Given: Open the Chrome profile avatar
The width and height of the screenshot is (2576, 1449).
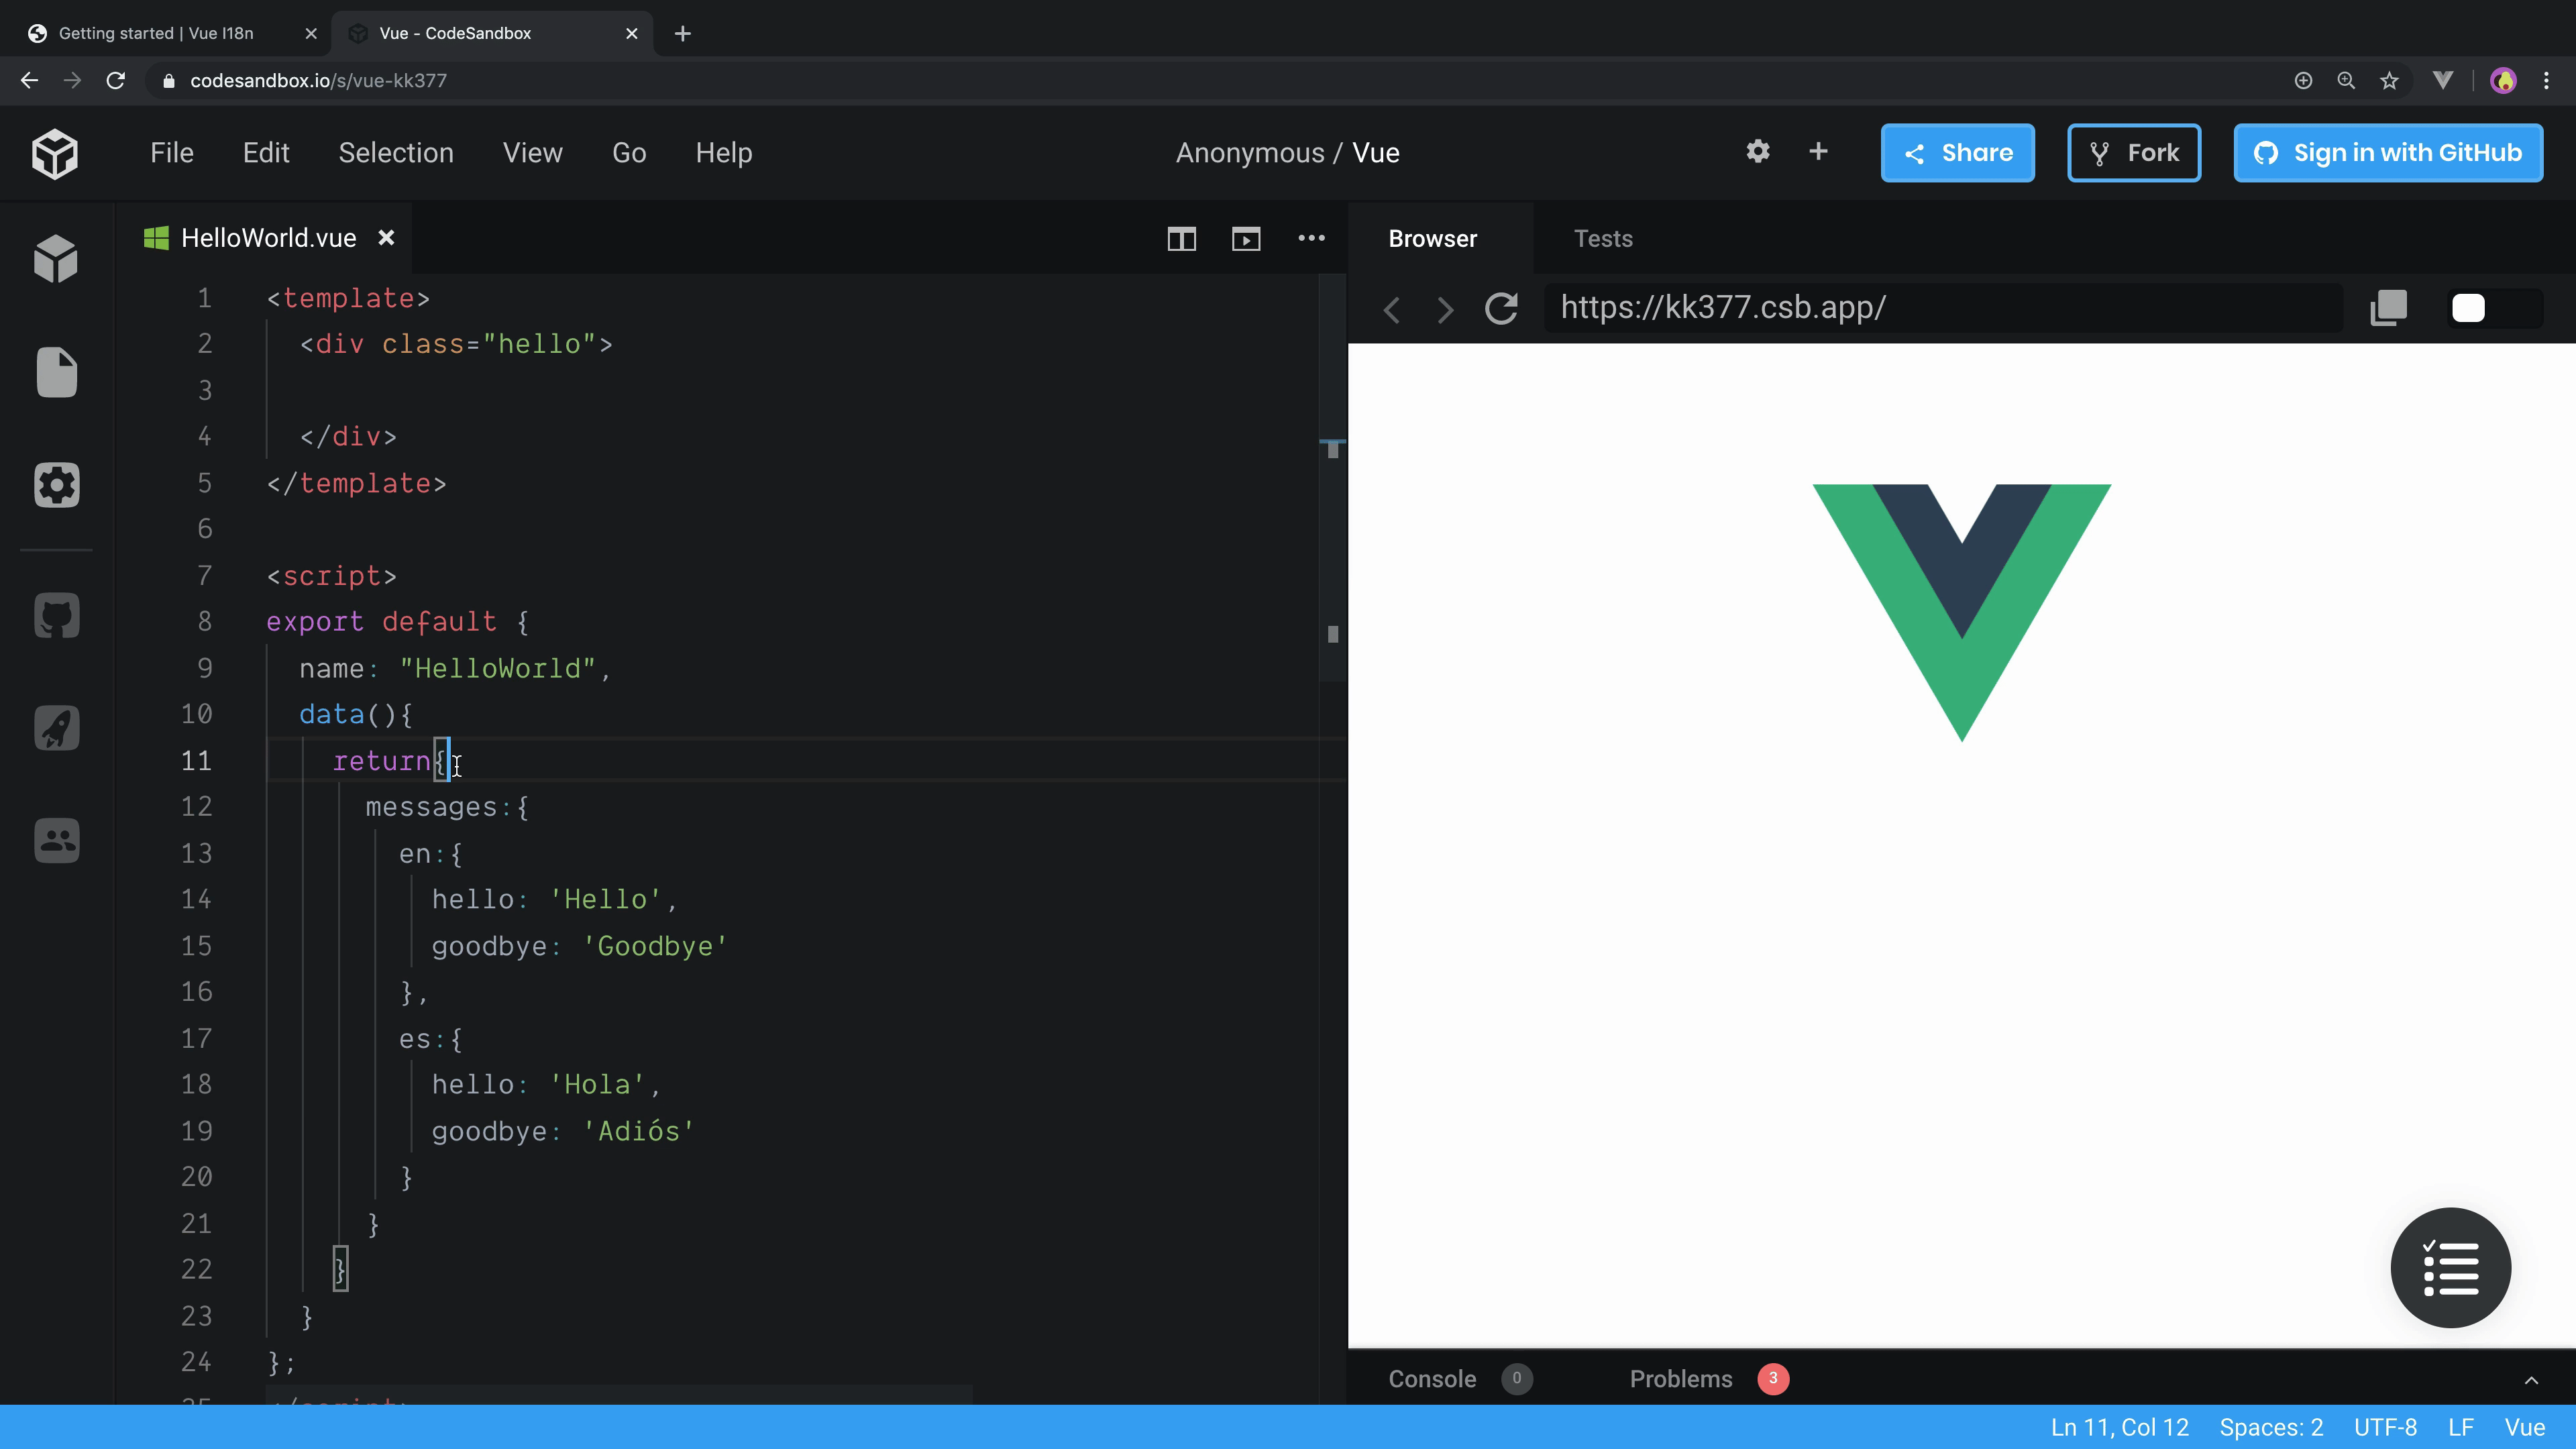Looking at the screenshot, I should tap(2502, 80).
